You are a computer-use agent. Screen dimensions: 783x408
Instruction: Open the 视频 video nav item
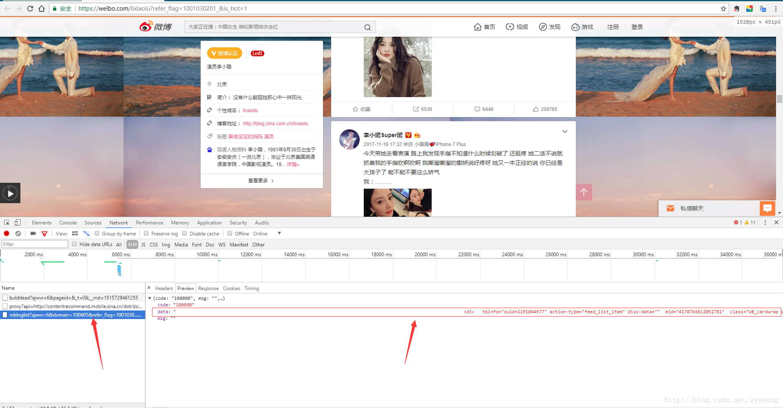[517, 27]
